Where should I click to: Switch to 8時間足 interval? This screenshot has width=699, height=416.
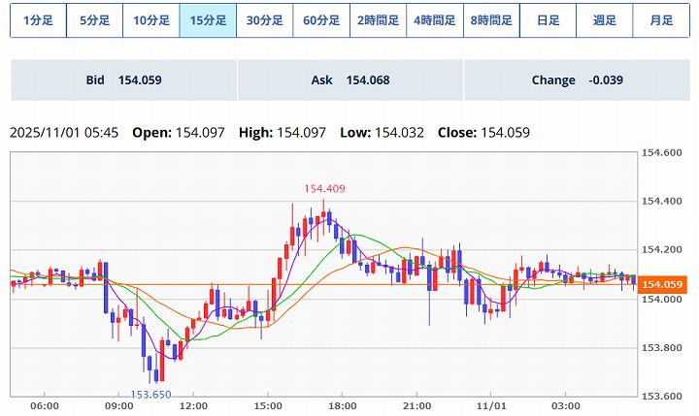tap(491, 20)
